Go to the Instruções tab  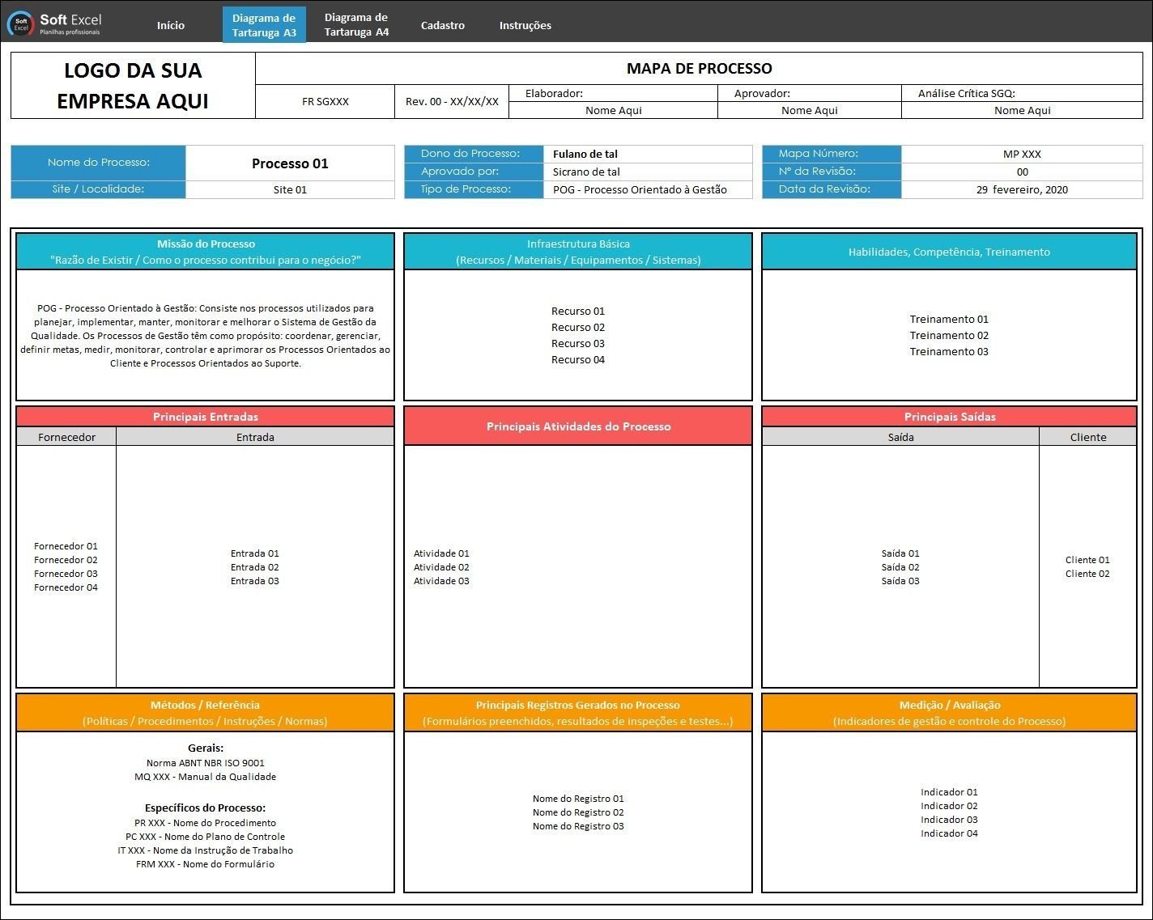pos(525,25)
